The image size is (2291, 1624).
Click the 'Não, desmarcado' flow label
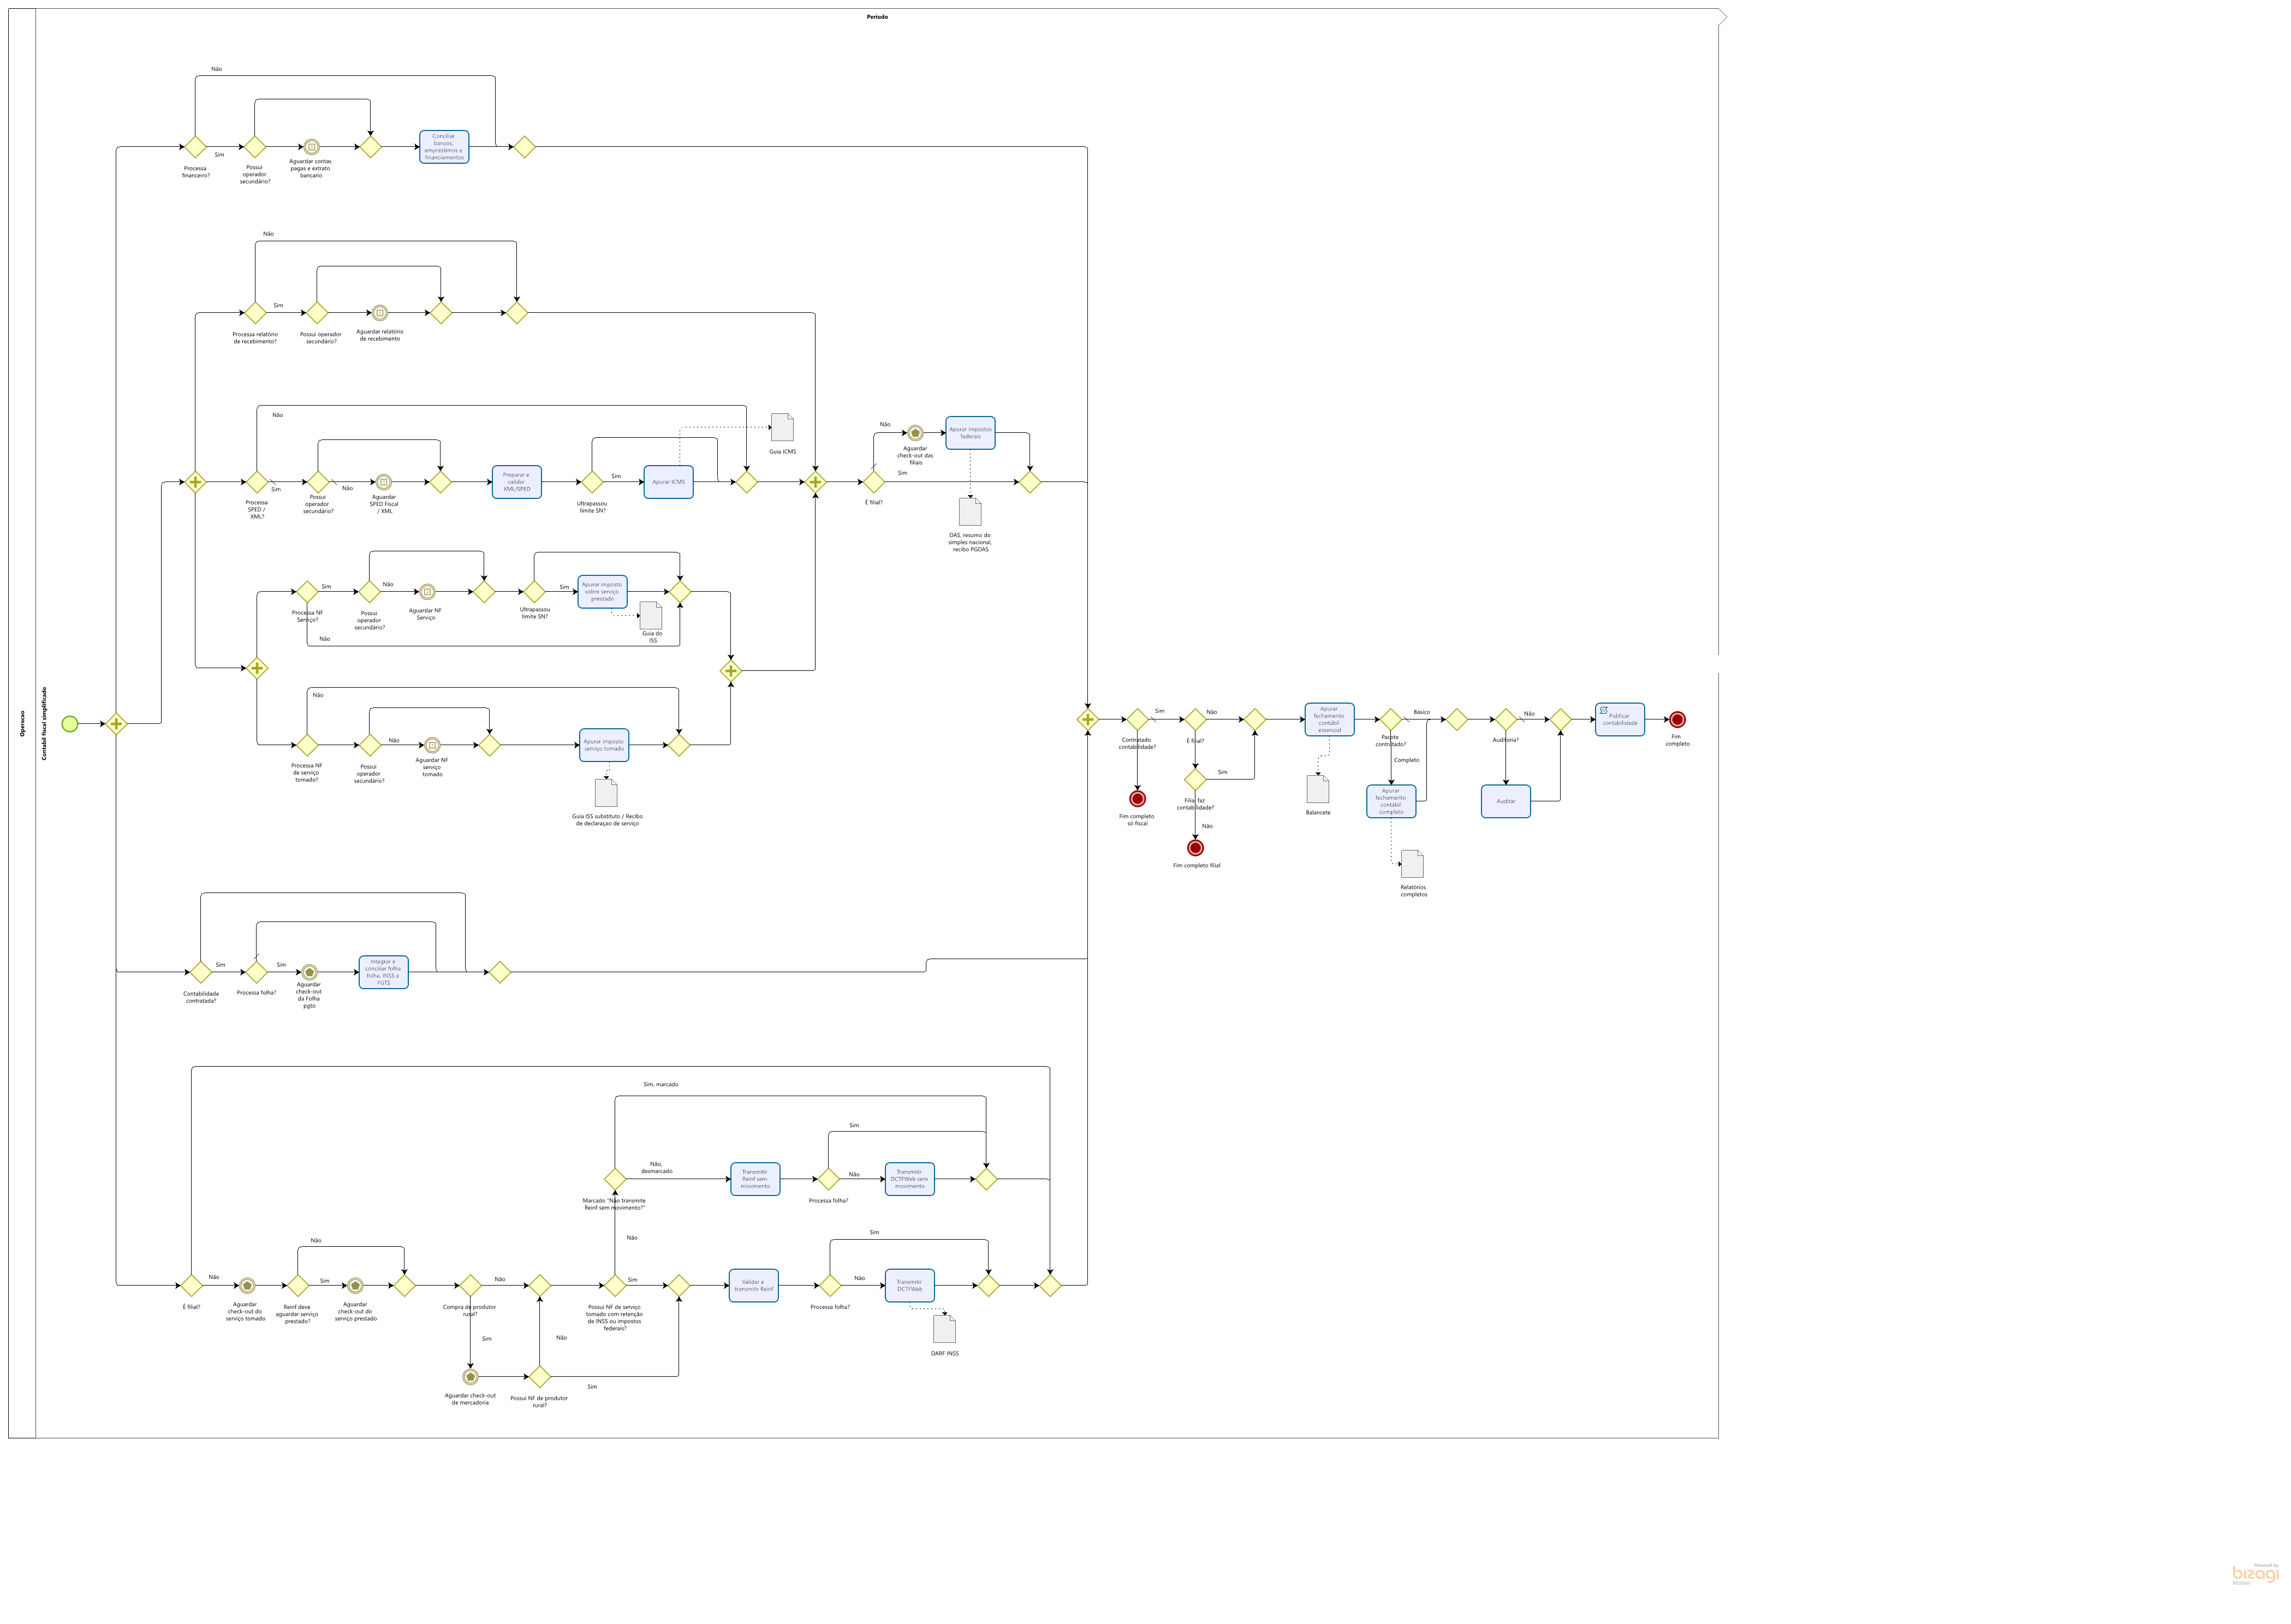[656, 1167]
